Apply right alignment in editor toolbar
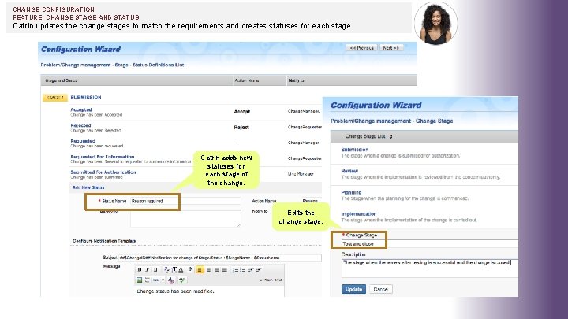 217,270
